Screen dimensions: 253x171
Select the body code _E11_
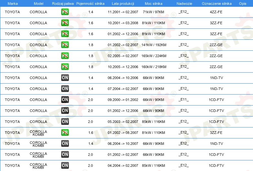(x=184, y=100)
